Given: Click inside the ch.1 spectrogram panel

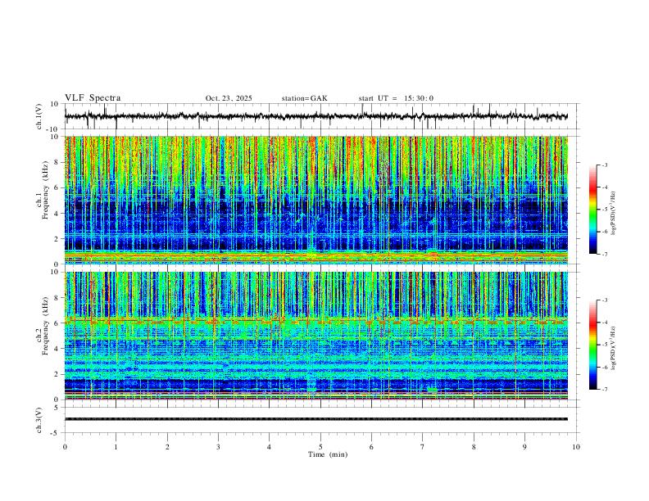Looking at the screenshot, I should click(316, 200).
